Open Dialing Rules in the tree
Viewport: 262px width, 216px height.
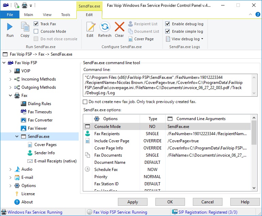pyautogui.click(x=40, y=104)
